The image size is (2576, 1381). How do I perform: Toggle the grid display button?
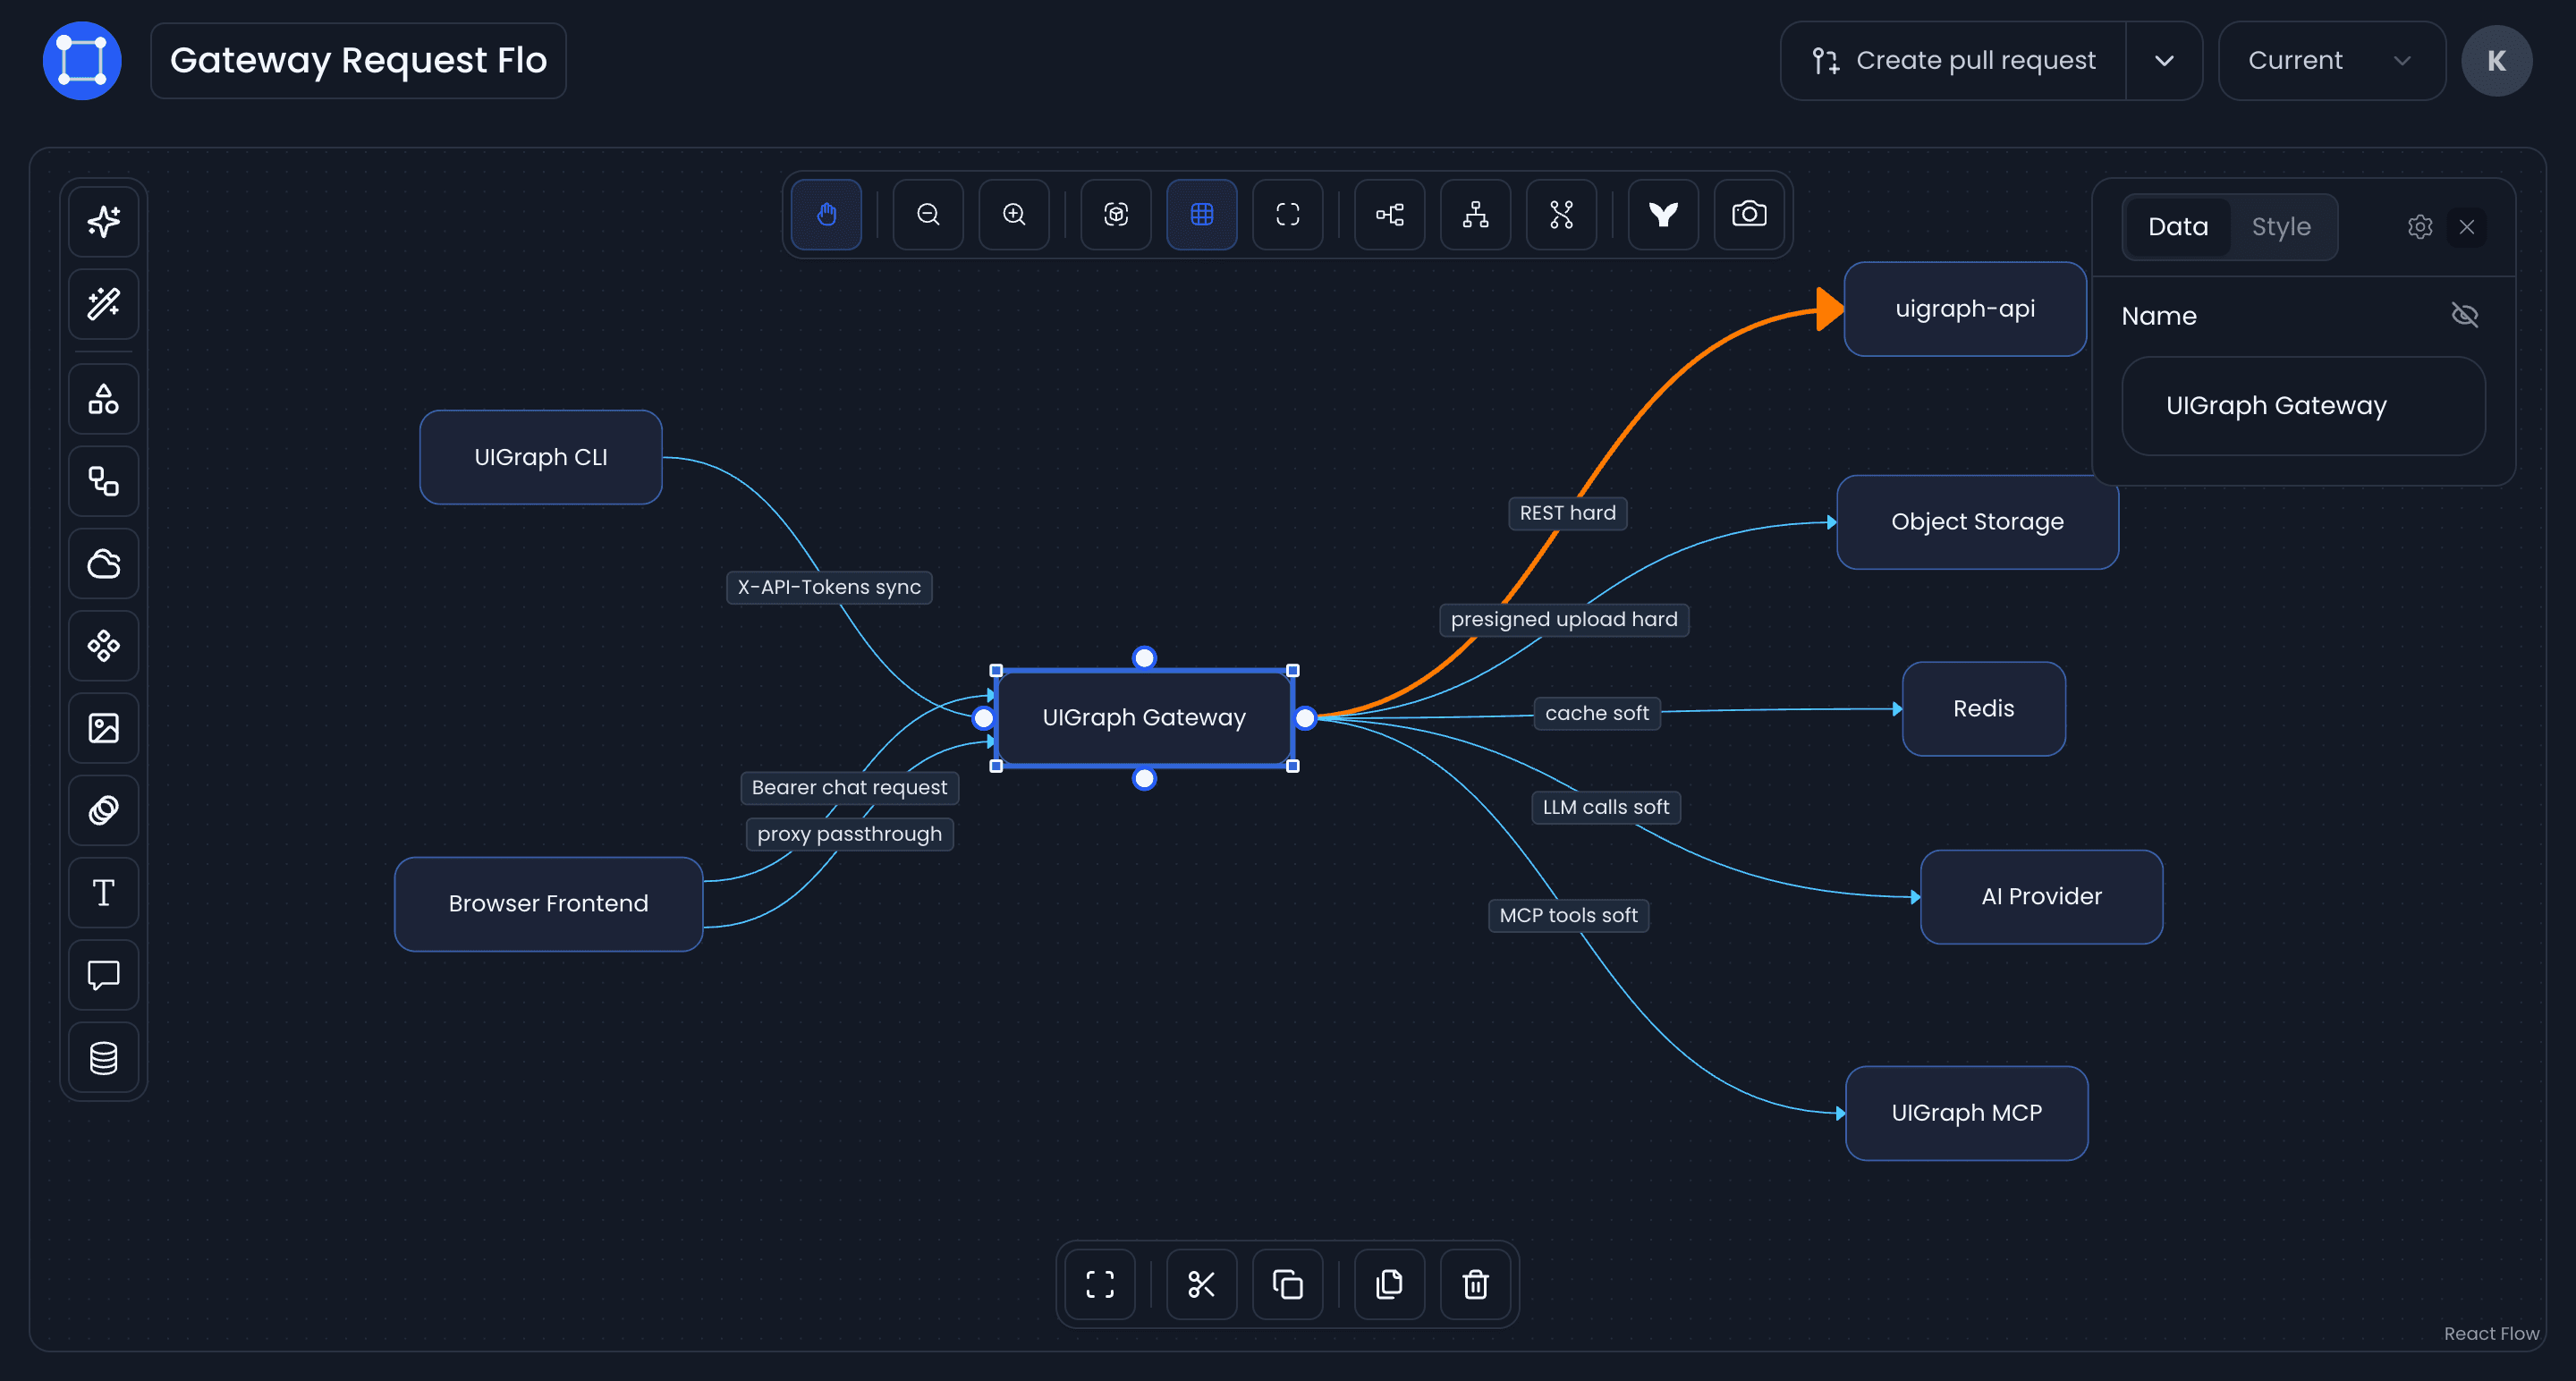[1202, 214]
